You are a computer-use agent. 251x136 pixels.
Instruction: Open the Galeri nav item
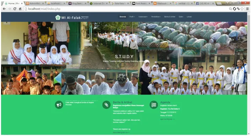(181, 17)
